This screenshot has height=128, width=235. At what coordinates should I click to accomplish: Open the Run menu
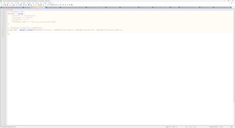[41, 3]
